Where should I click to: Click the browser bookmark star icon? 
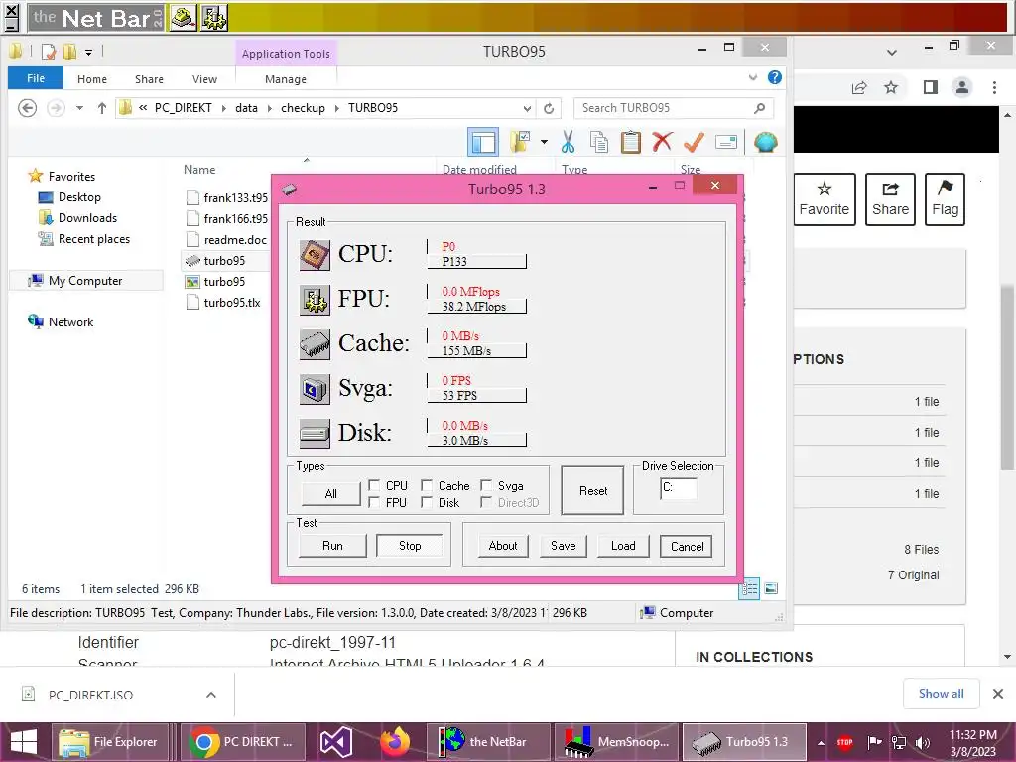[x=892, y=87]
